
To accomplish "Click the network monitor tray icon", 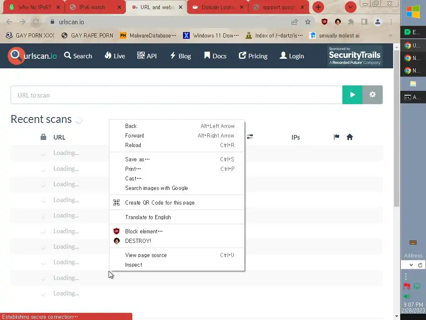I will 417,286.
